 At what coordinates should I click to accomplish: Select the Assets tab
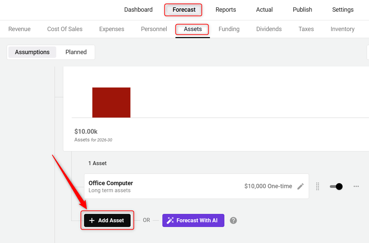tap(193, 29)
